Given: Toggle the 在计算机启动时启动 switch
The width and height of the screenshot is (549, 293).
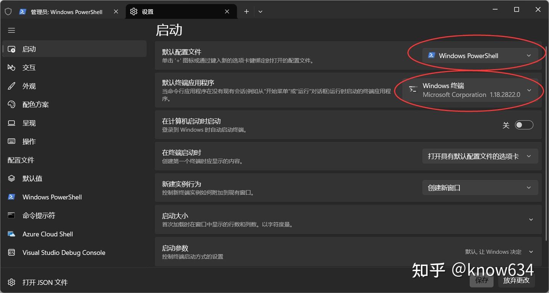Looking at the screenshot, I should [x=524, y=125].
